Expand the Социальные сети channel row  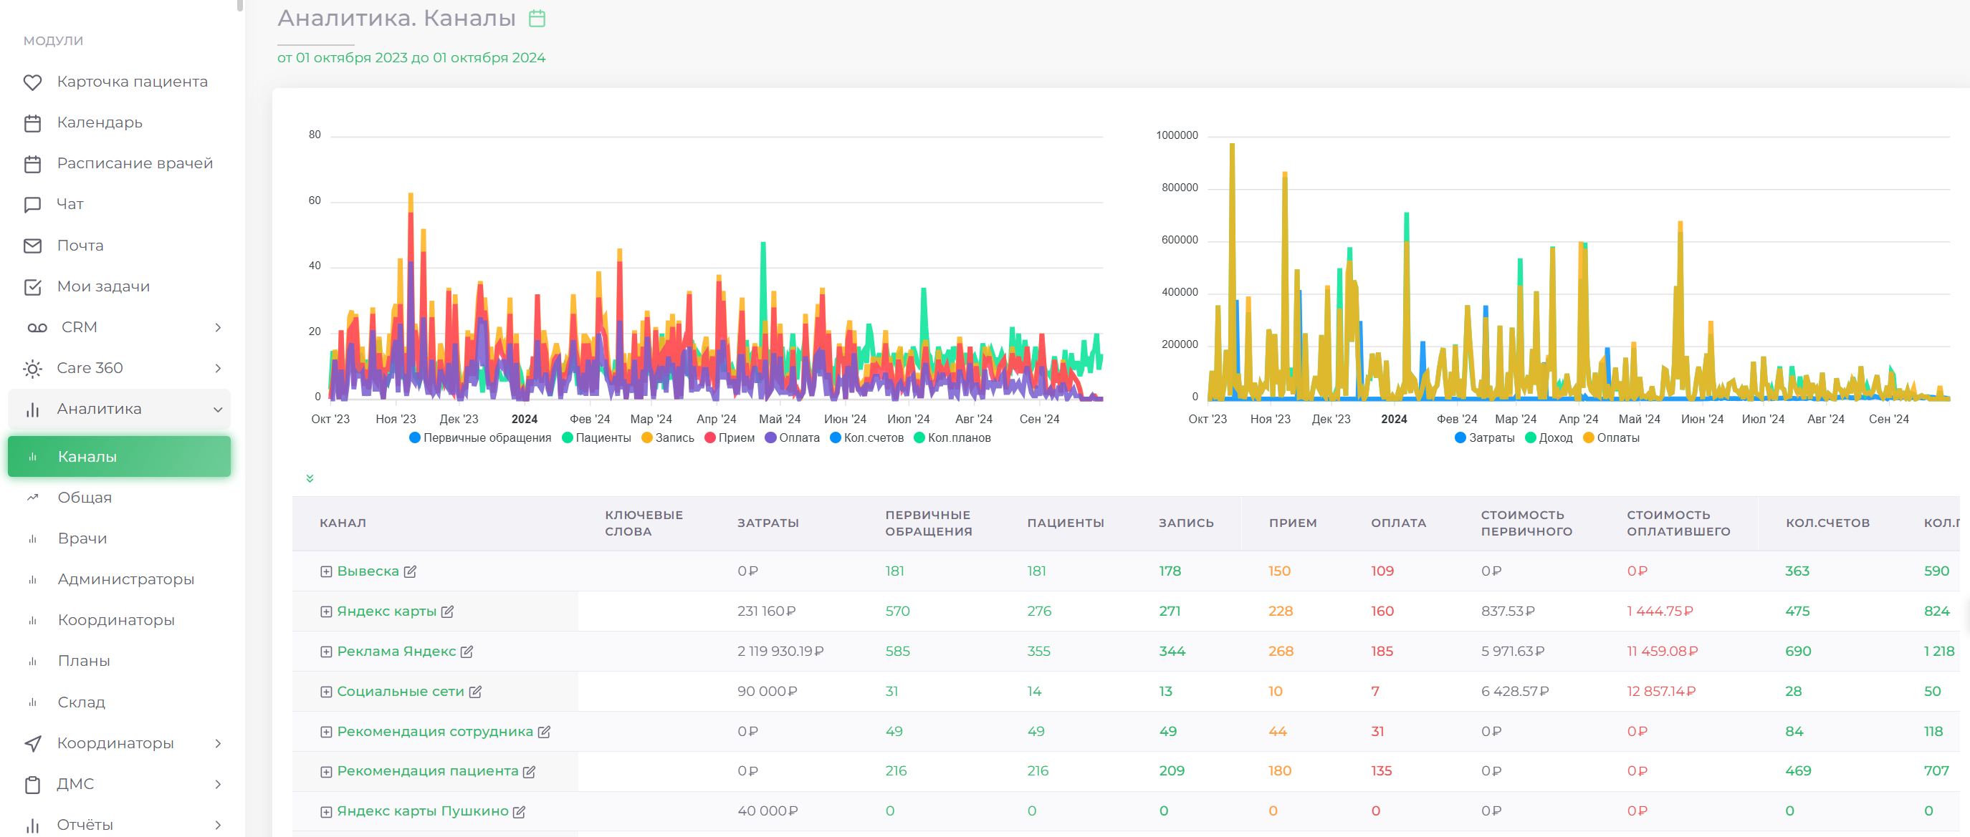[x=326, y=692]
